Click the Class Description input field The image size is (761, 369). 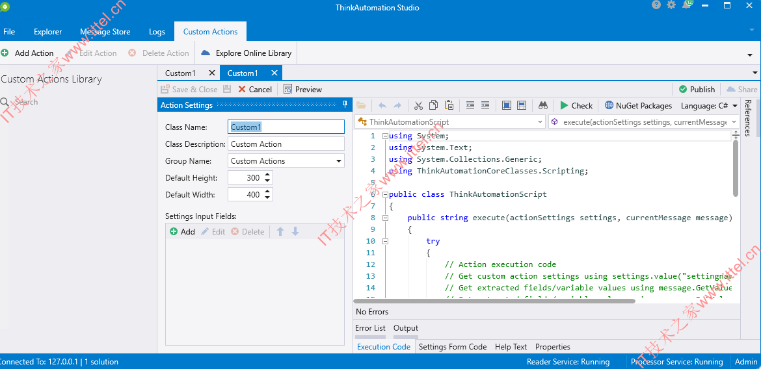(286, 144)
